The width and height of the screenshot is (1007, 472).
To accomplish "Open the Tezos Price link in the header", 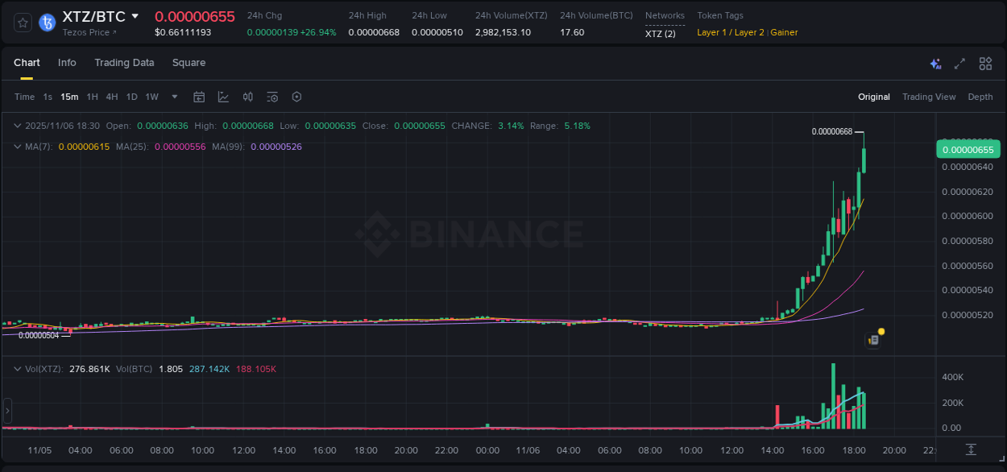I will (x=86, y=32).
